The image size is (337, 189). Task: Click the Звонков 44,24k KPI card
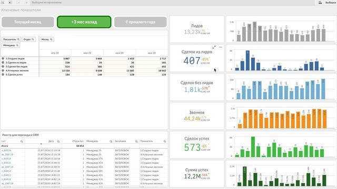(197, 116)
